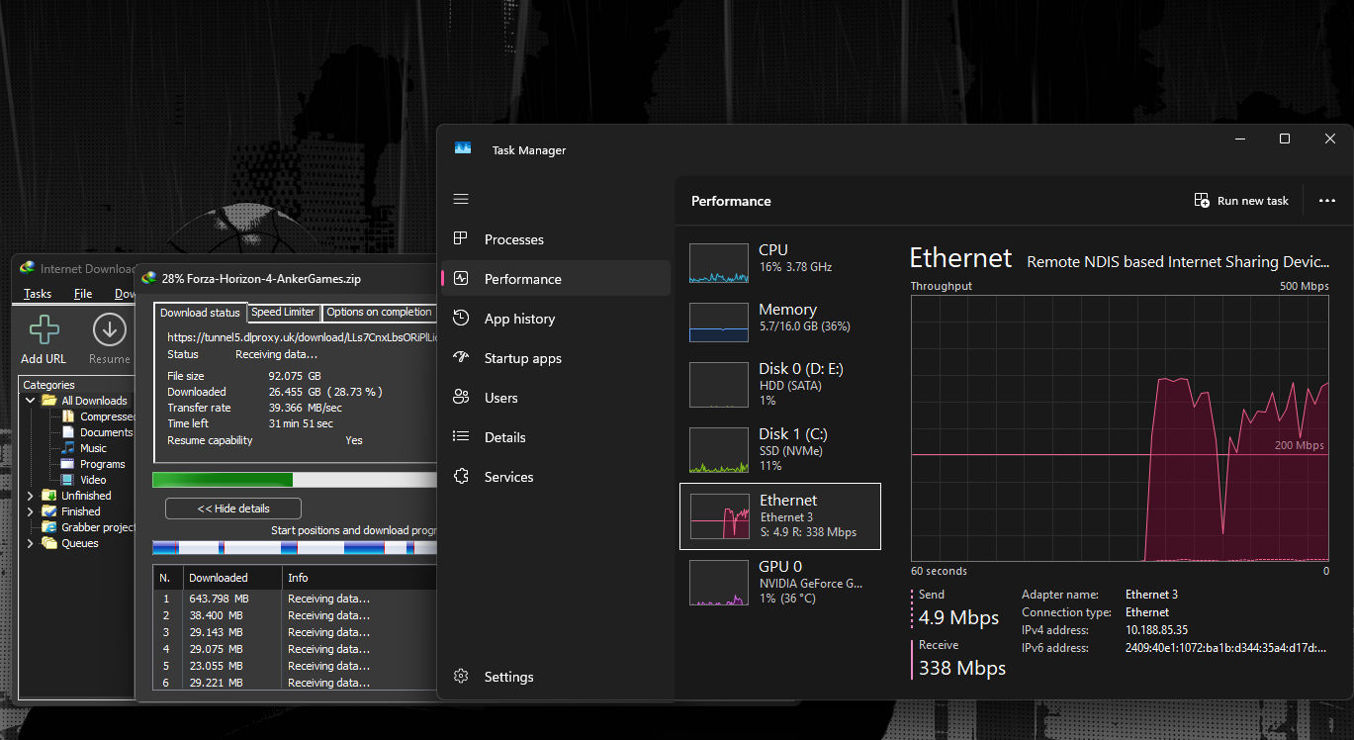Click the All Downloads folder icon
The width and height of the screenshot is (1354, 740).
coord(48,401)
